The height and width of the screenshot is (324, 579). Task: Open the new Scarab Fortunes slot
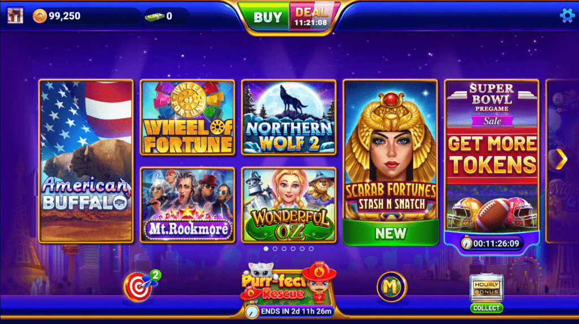pos(391,162)
